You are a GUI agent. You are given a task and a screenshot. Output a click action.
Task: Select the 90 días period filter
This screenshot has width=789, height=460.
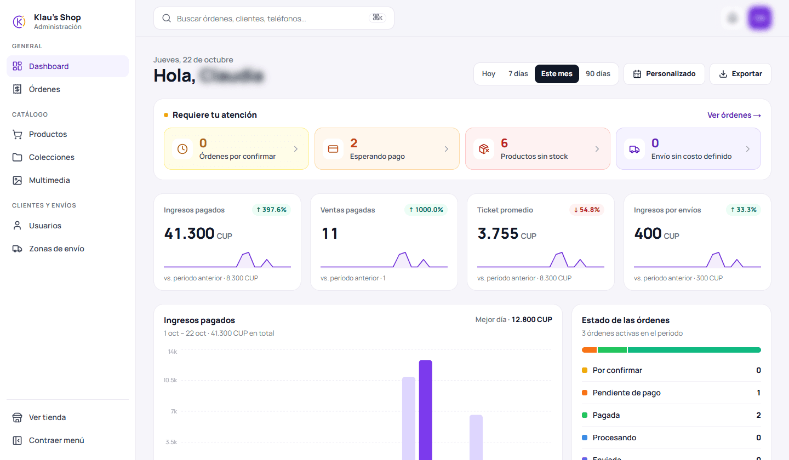click(598, 74)
